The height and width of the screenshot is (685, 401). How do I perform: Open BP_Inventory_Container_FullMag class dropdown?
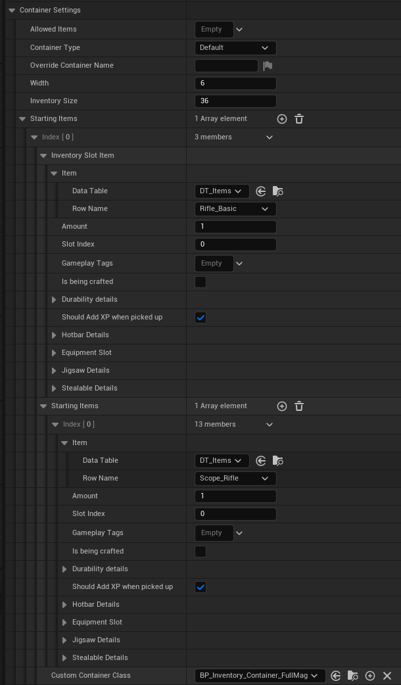260,676
